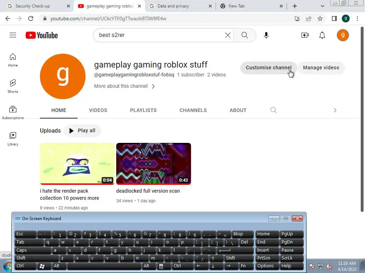
Task: Open Subscriptions in the sidebar
Action: tap(13, 112)
